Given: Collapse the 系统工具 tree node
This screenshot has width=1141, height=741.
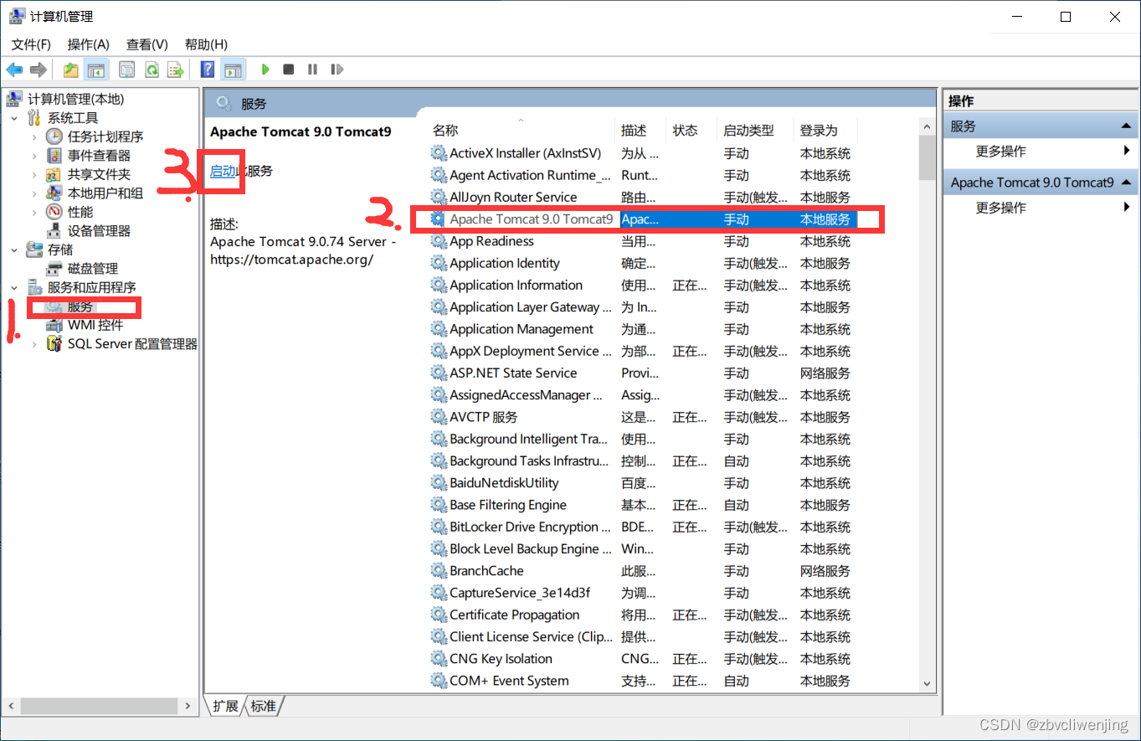Looking at the screenshot, I should pyautogui.click(x=14, y=118).
